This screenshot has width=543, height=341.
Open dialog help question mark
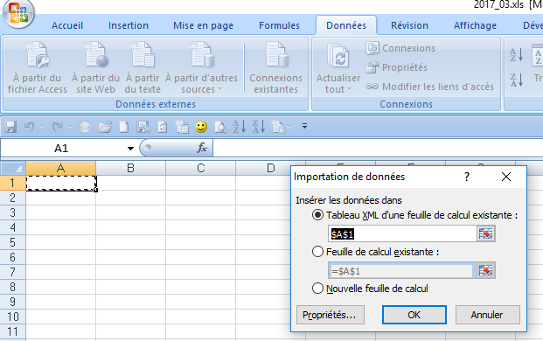point(467,177)
